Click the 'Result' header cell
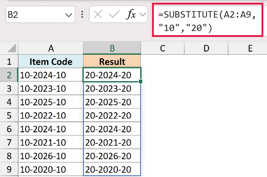The image size is (267, 177). [112, 62]
